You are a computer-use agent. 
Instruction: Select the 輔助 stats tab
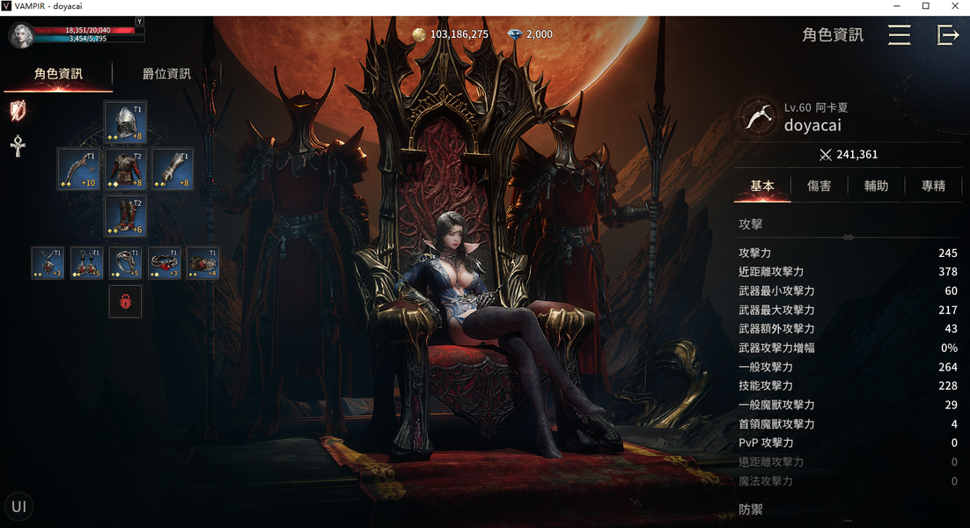click(x=876, y=186)
